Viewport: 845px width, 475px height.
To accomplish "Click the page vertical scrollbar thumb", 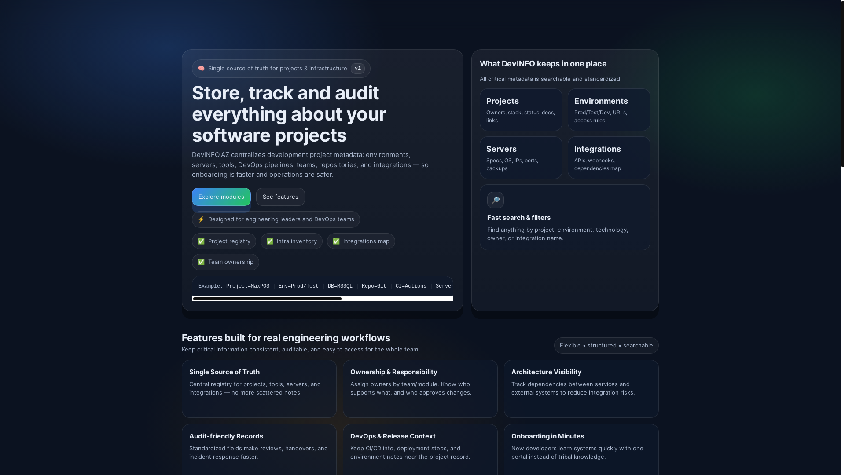I will pyautogui.click(x=843, y=84).
